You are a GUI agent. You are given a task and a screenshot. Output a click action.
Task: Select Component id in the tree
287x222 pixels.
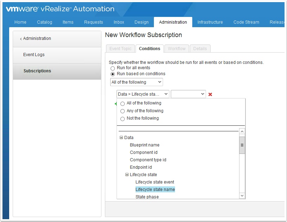pyautogui.click(x=144, y=152)
